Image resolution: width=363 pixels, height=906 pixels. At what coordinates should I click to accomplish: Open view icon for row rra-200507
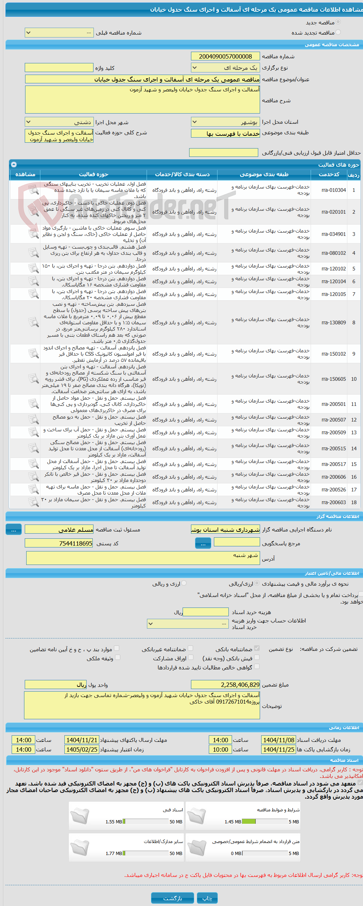pyautogui.click(x=34, y=420)
